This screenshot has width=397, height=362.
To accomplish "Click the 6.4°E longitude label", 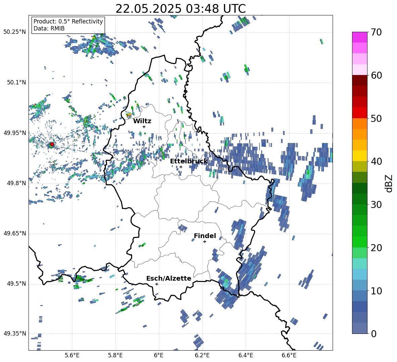I will (245, 355).
